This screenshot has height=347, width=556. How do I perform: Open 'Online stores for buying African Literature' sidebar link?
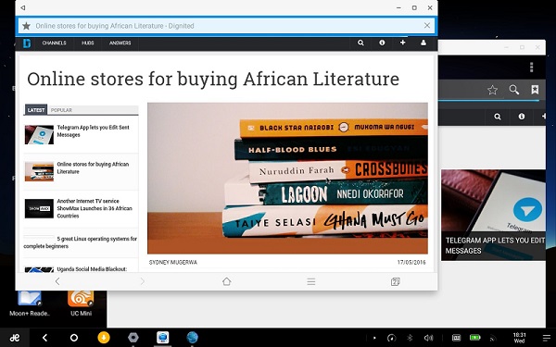click(93, 167)
